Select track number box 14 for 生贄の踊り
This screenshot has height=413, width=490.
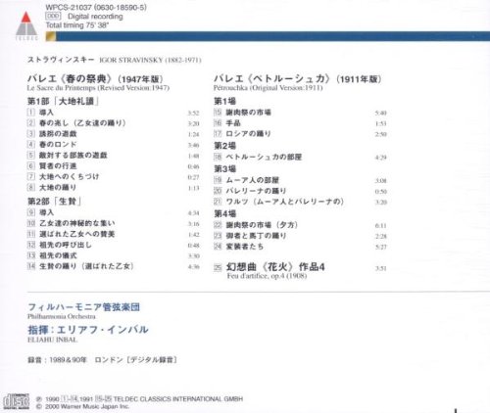(31, 266)
